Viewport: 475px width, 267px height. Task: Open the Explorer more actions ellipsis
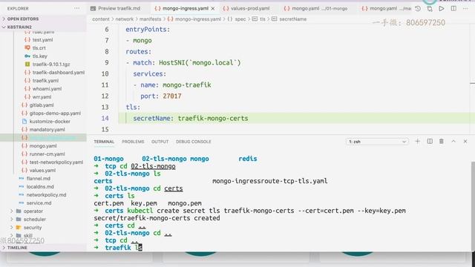[76, 8]
